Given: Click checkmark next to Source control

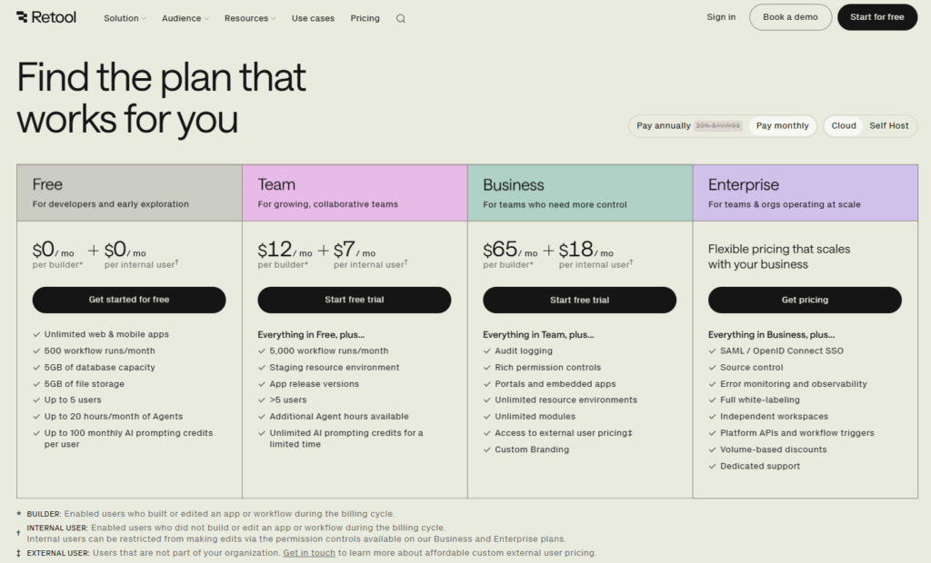Looking at the screenshot, I should click(712, 368).
